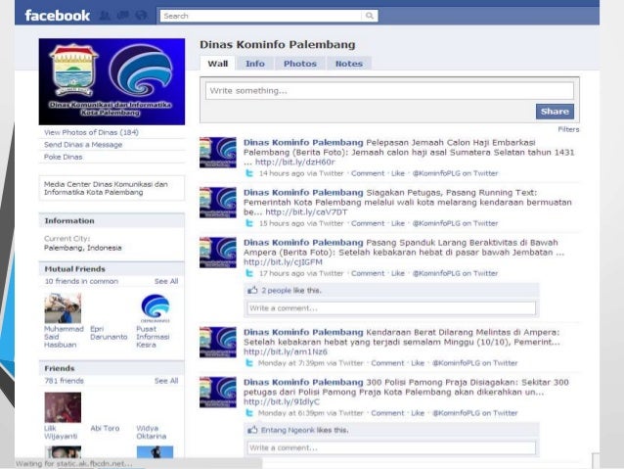Click Like on the 15 hours ago post
The width and height of the screenshot is (624, 469).
pyautogui.click(x=397, y=223)
